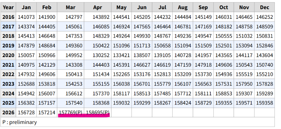Click the Year column header
Screen dimensions: 281x129
click(8, 7)
